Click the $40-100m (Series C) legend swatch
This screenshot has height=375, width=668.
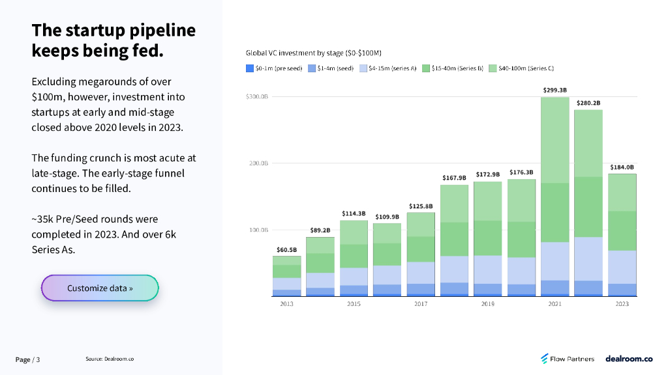(494, 68)
